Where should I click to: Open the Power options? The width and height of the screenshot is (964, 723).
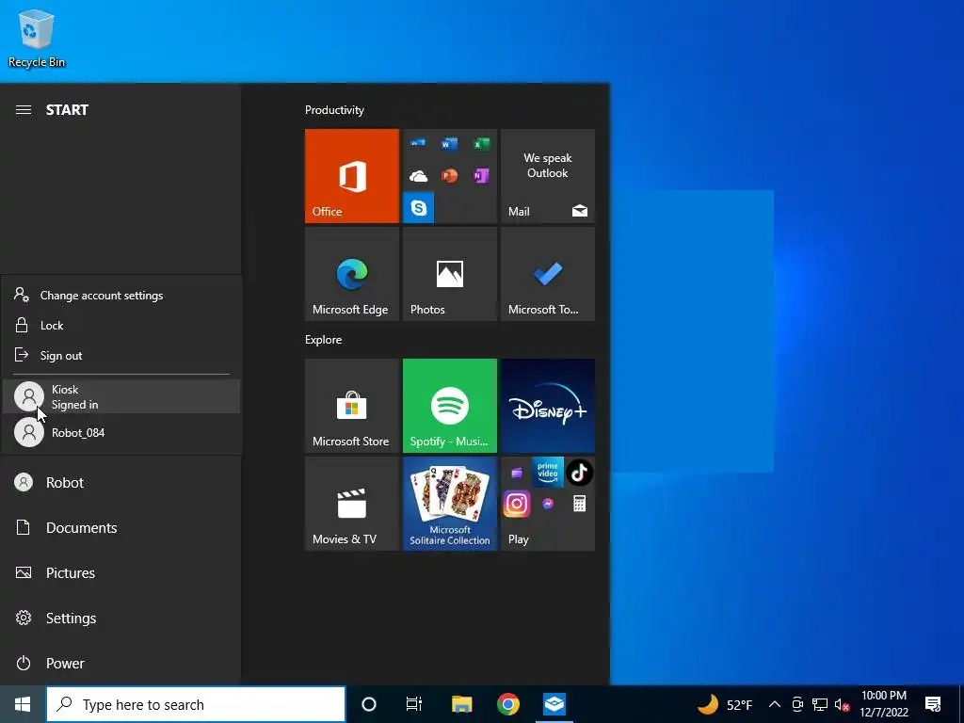(120, 664)
